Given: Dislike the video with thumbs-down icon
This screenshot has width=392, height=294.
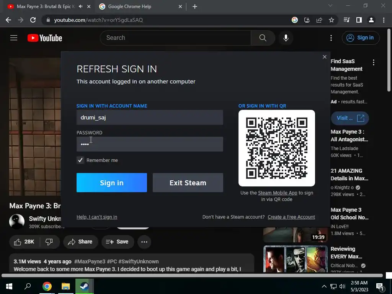Looking at the screenshot, I should pos(49,242).
